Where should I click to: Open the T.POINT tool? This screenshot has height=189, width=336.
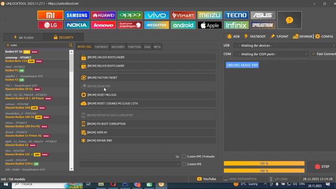click(279, 36)
